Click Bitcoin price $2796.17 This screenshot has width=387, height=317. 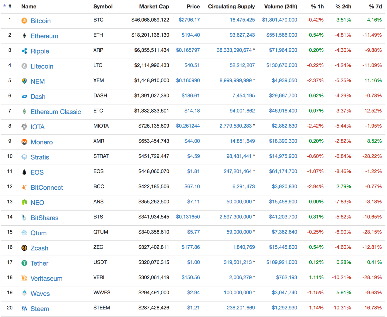(x=189, y=20)
